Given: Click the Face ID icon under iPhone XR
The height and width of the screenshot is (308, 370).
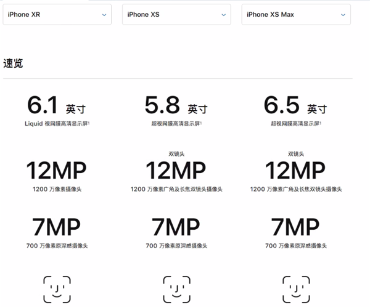Looking at the screenshot, I should click(57, 290).
